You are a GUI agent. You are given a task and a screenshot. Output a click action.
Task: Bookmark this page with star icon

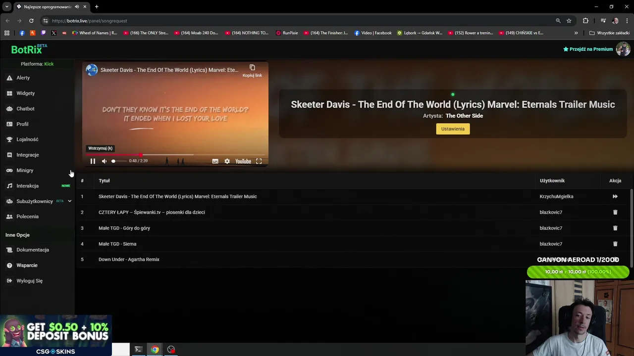tap(569, 21)
